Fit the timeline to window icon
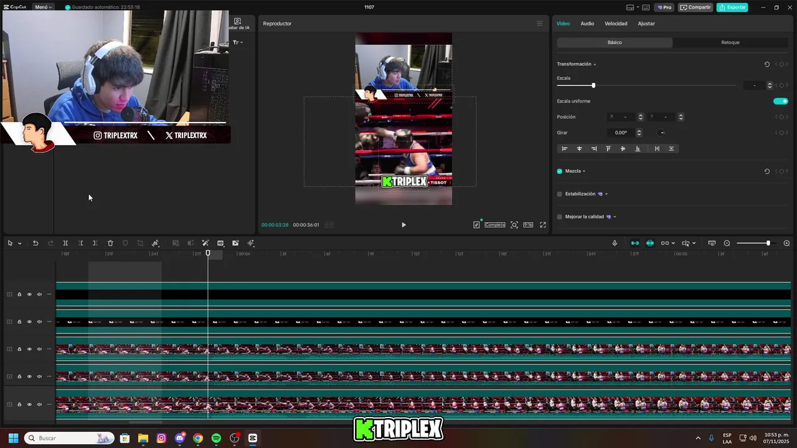The height and width of the screenshot is (448, 797). [712, 243]
